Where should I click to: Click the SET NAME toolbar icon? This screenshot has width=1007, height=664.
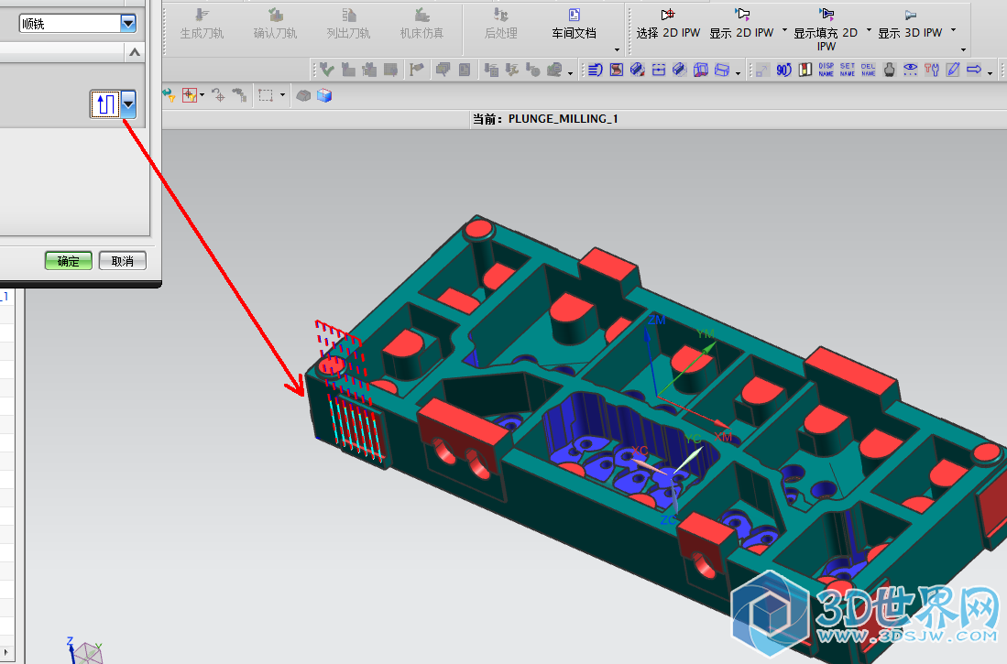(x=847, y=70)
